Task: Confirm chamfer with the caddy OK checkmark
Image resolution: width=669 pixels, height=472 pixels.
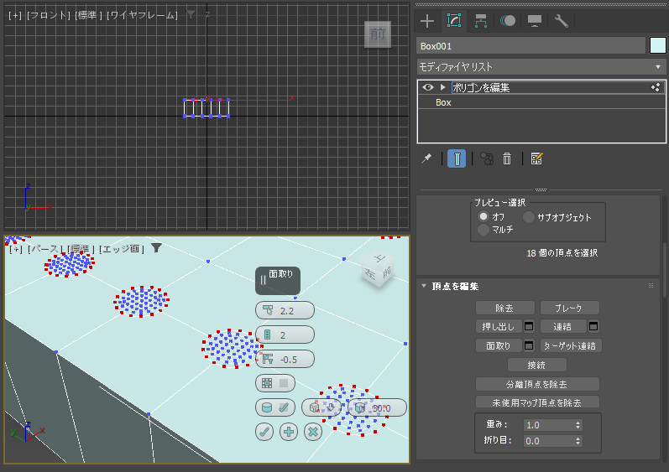Action: click(264, 432)
